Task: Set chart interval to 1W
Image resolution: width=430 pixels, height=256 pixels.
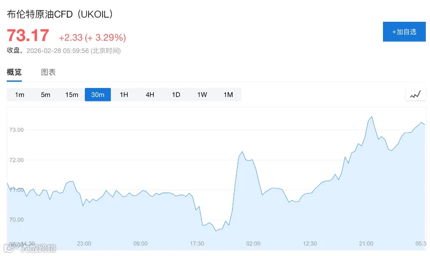Action: coord(202,95)
